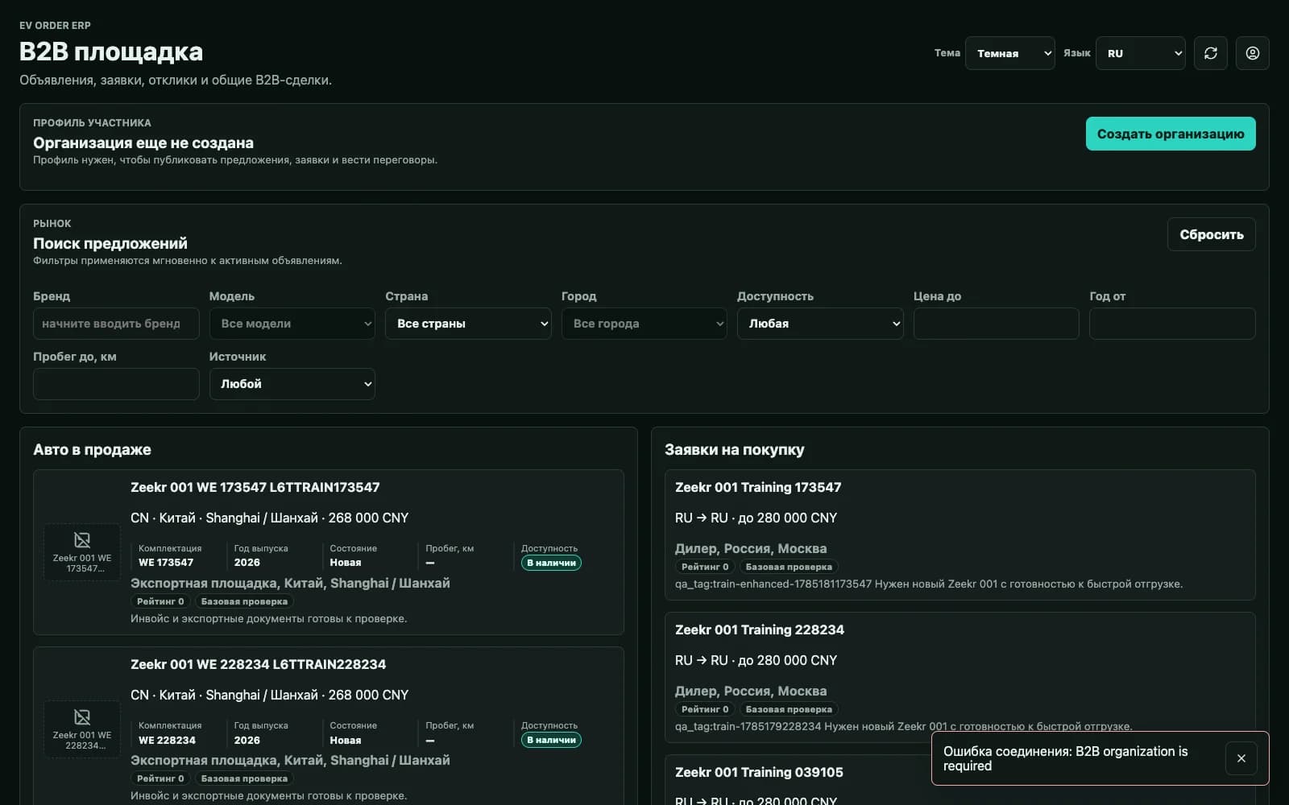Click the Создать организацию button

click(x=1171, y=134)
